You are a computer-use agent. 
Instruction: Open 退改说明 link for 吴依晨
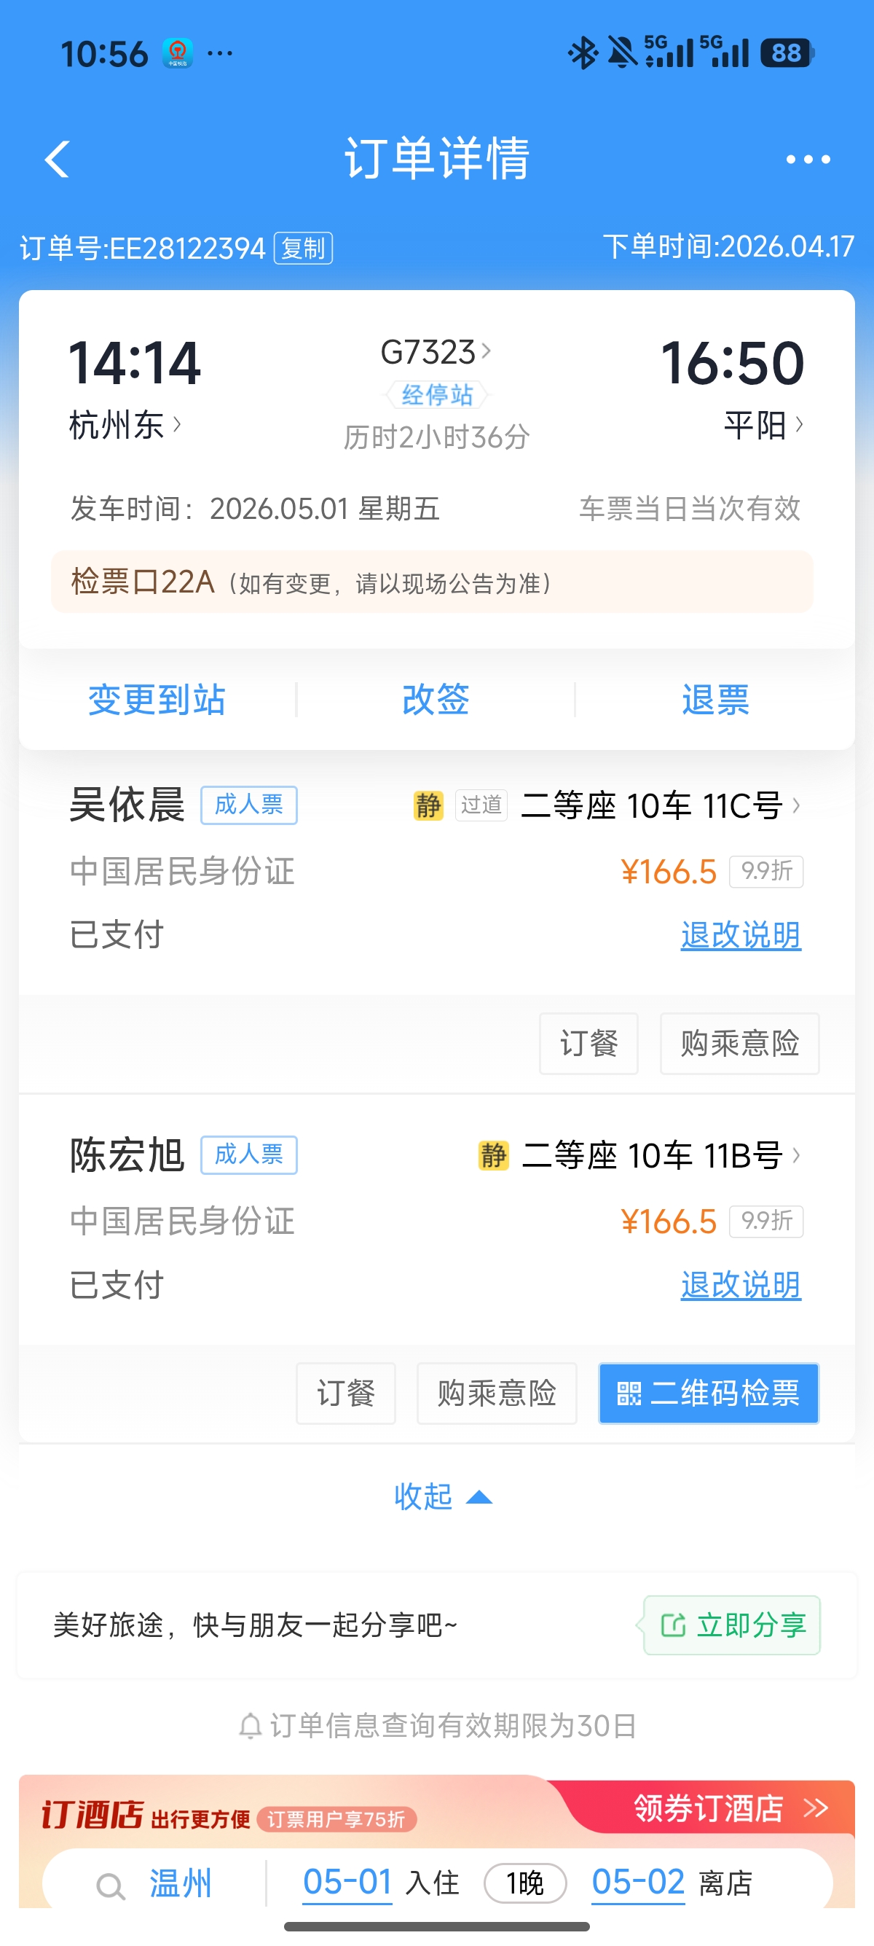point(741,935)
